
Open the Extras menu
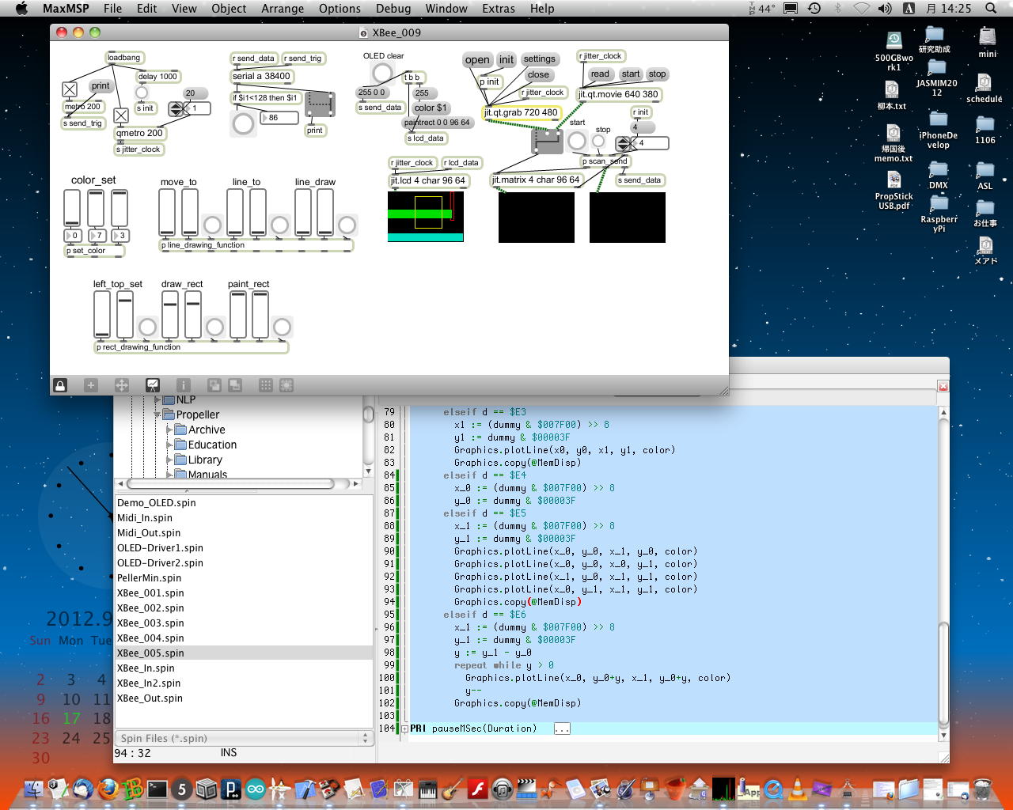point(498,9)
